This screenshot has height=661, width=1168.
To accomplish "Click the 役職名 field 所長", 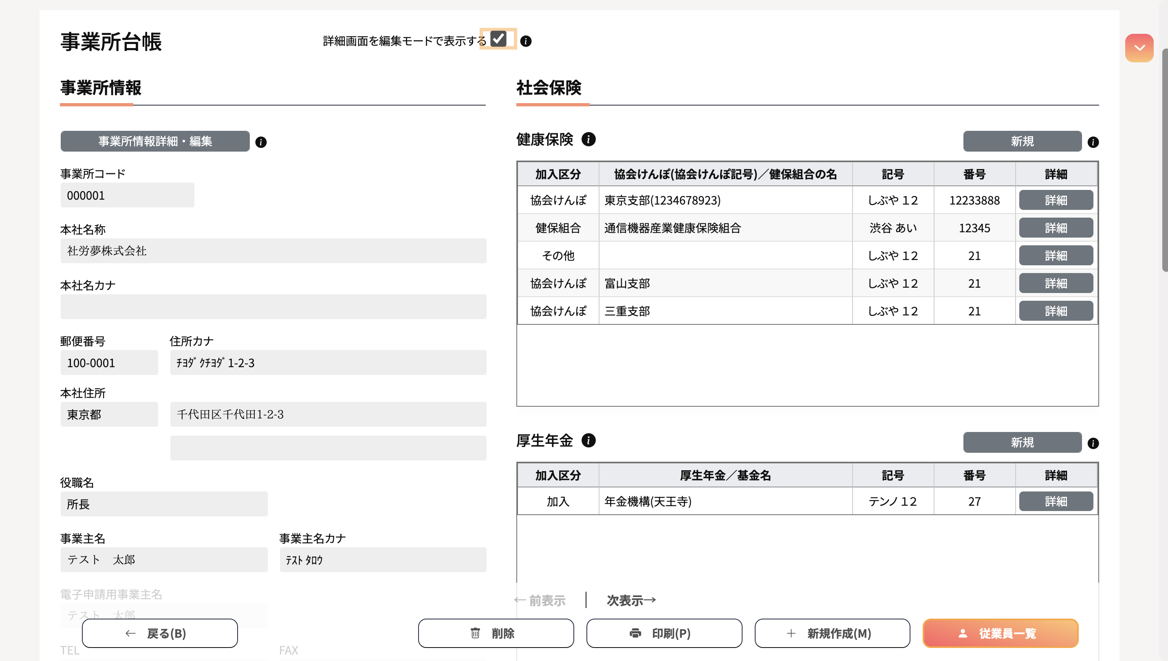I will point(164,504).
